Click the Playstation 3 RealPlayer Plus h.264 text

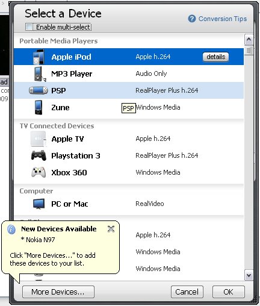point(167,155)
